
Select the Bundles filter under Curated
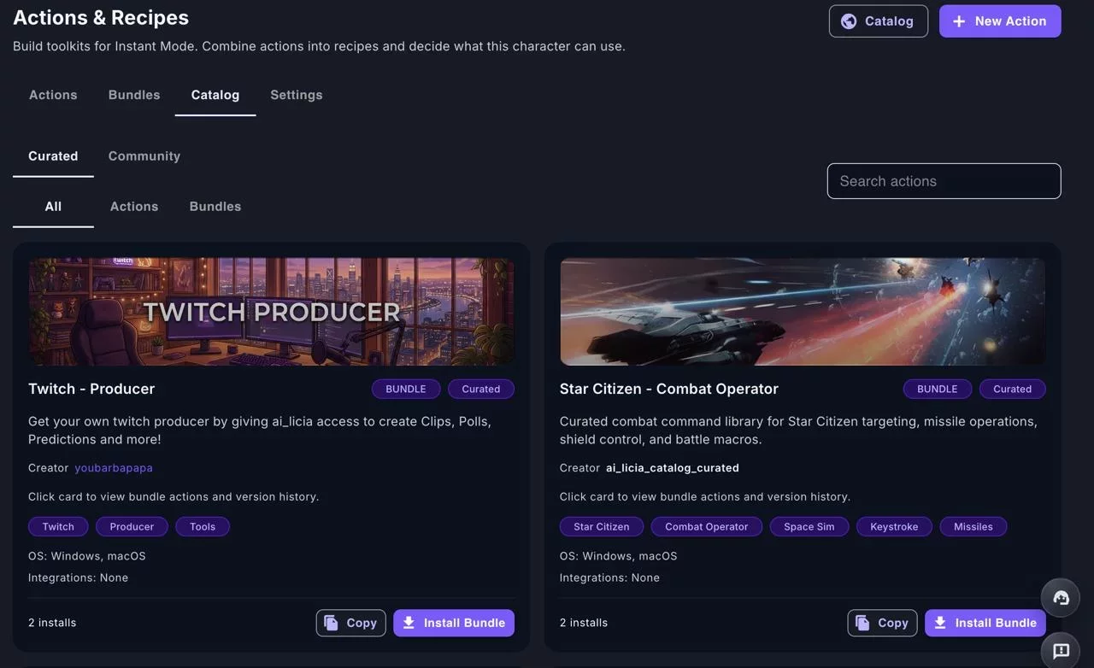[x=215, y=206]
